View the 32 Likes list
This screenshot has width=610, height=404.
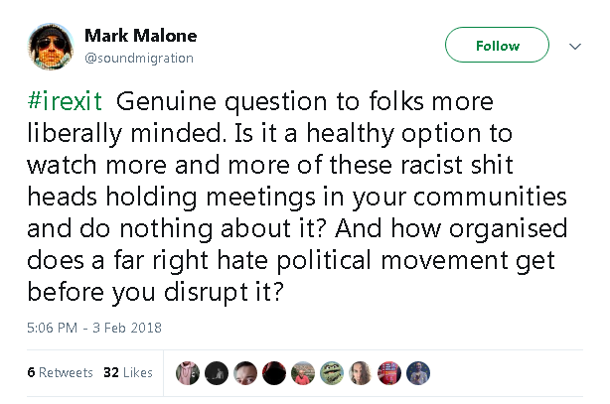(128, 372)
